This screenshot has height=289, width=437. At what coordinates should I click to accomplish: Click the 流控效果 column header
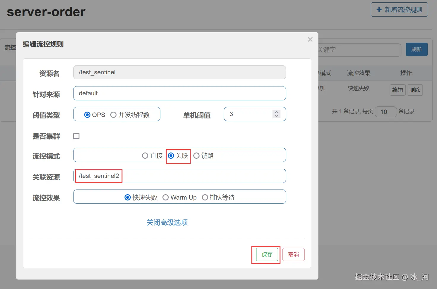pos(359,73)
